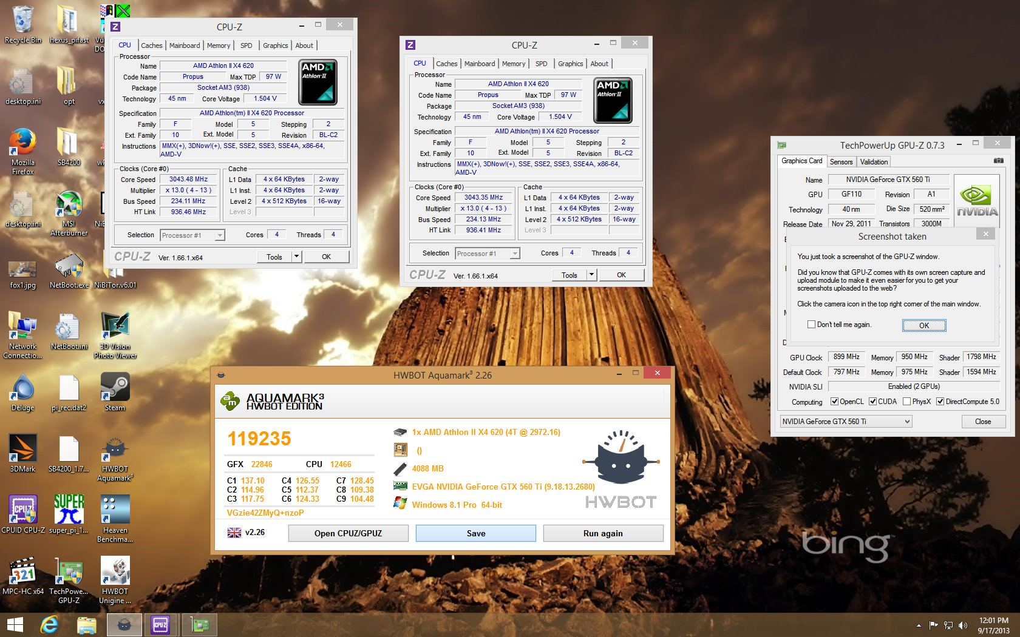Click the 119235 score in Aquamark

[x=259, y=439]
